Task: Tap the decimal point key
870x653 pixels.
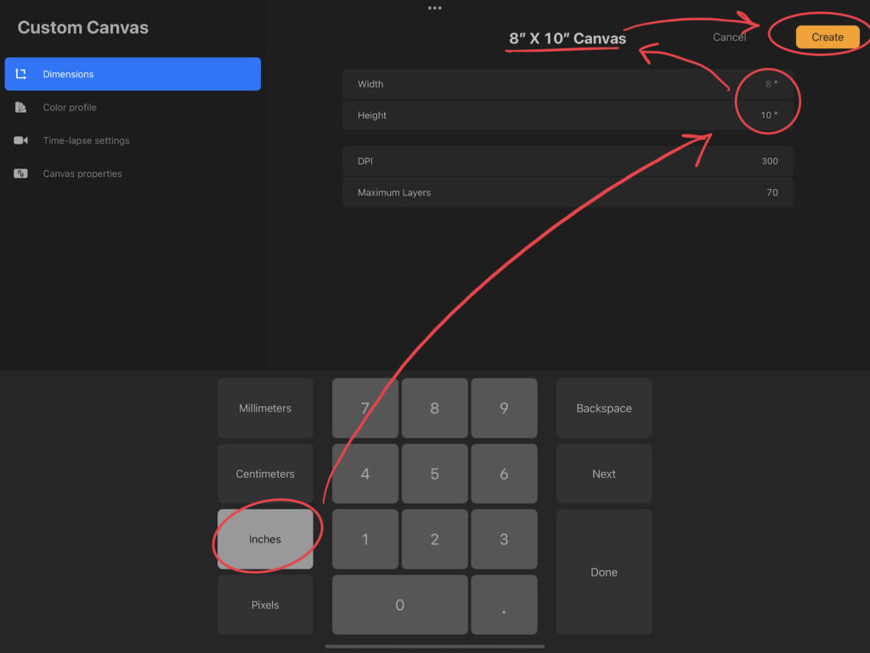Action: [504, 605]
